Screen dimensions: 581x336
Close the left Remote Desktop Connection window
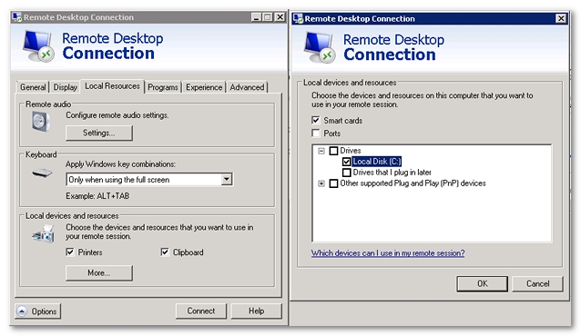(x=280, y=17)
